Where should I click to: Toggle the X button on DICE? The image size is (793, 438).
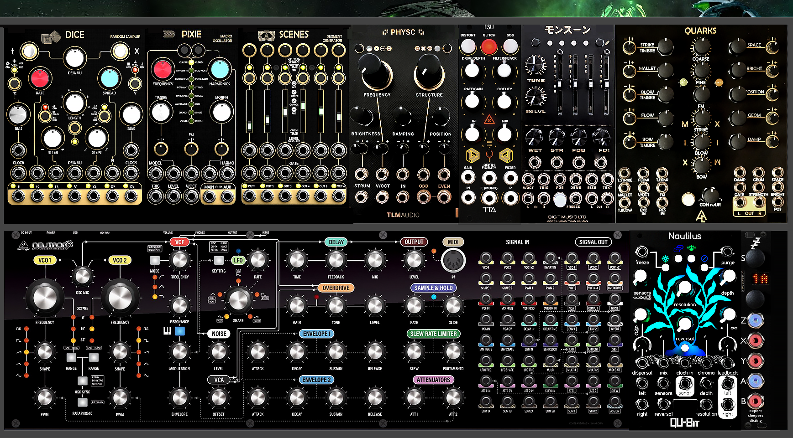coord(120,51)
